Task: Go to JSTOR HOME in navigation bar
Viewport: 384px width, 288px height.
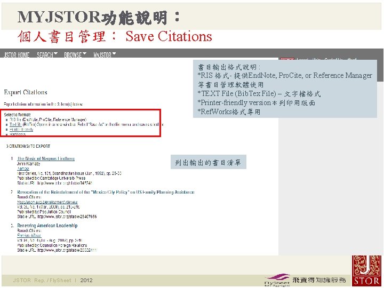Action: pos(17,55)
